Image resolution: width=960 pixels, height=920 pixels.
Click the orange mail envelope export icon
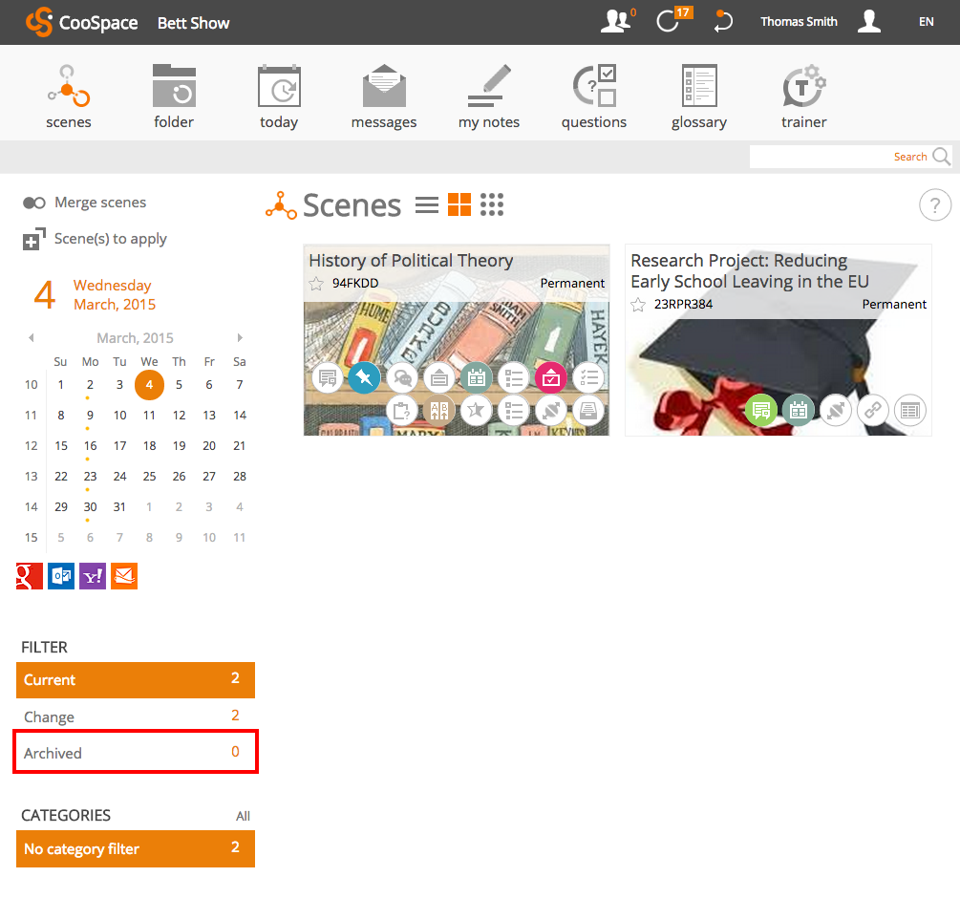pyautogui.click(x=124, y=576)
